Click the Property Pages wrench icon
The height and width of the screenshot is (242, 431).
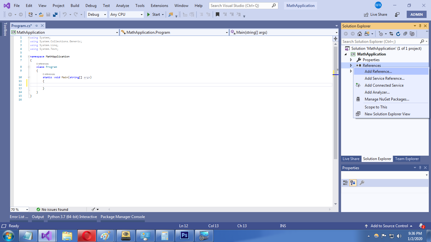click(x=362, y=183)
